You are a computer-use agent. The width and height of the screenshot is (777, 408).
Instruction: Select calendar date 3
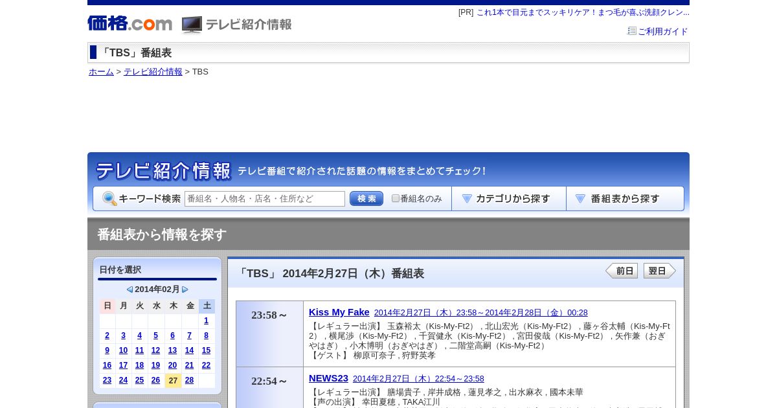tap(123, 335)
